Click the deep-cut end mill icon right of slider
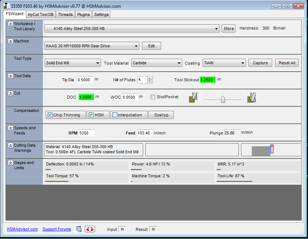This screenshot has height=239, width=308. coord(252,98)
